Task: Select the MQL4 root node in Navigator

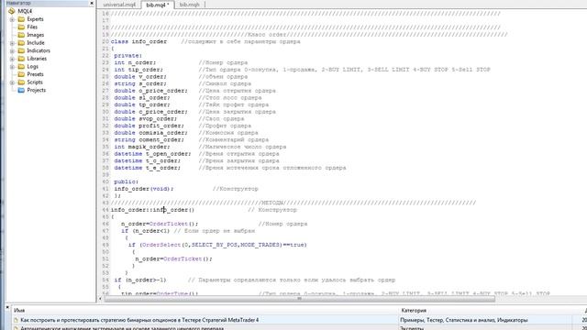Action: coord(25,11)
